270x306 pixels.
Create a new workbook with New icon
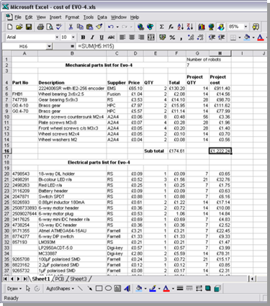click(x=9, y=27)
